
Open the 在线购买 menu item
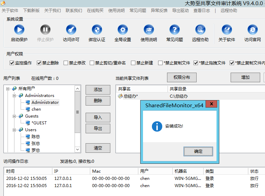tap(95, 10)
